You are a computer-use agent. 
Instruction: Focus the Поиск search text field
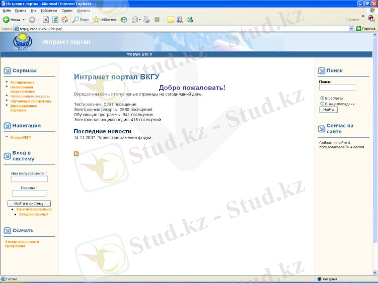(338, 87)
